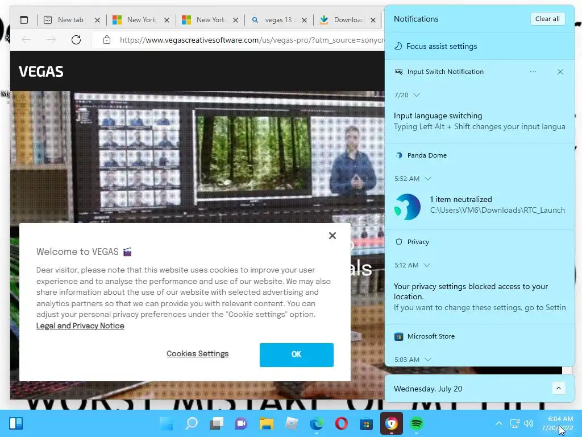Open network status icon in tray
This screenshot has height=437, width=582.
coord(514,423)
